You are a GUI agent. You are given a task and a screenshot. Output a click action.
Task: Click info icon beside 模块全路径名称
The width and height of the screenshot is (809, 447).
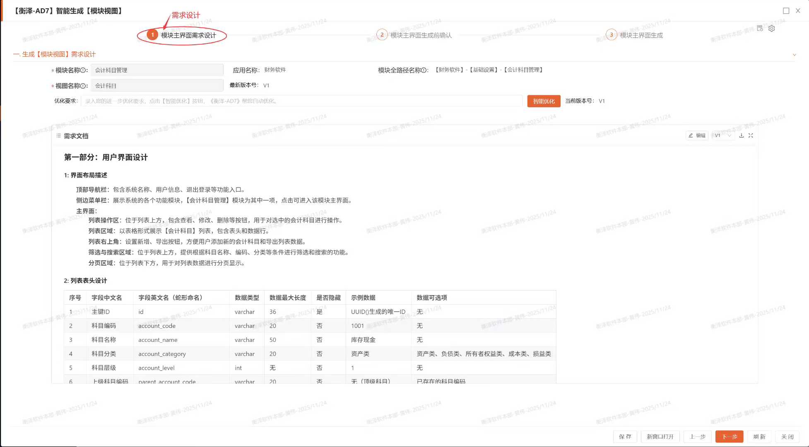[424, 70]
